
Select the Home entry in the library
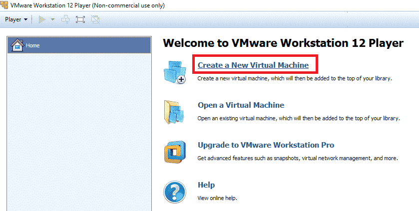[33, 45]
